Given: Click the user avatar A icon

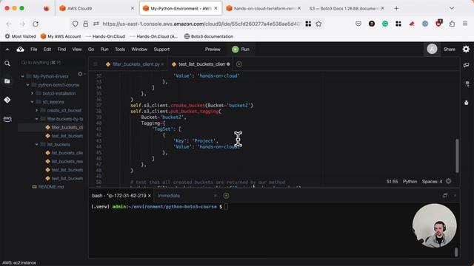Looking at the screenshot, I should click(432, 50).
